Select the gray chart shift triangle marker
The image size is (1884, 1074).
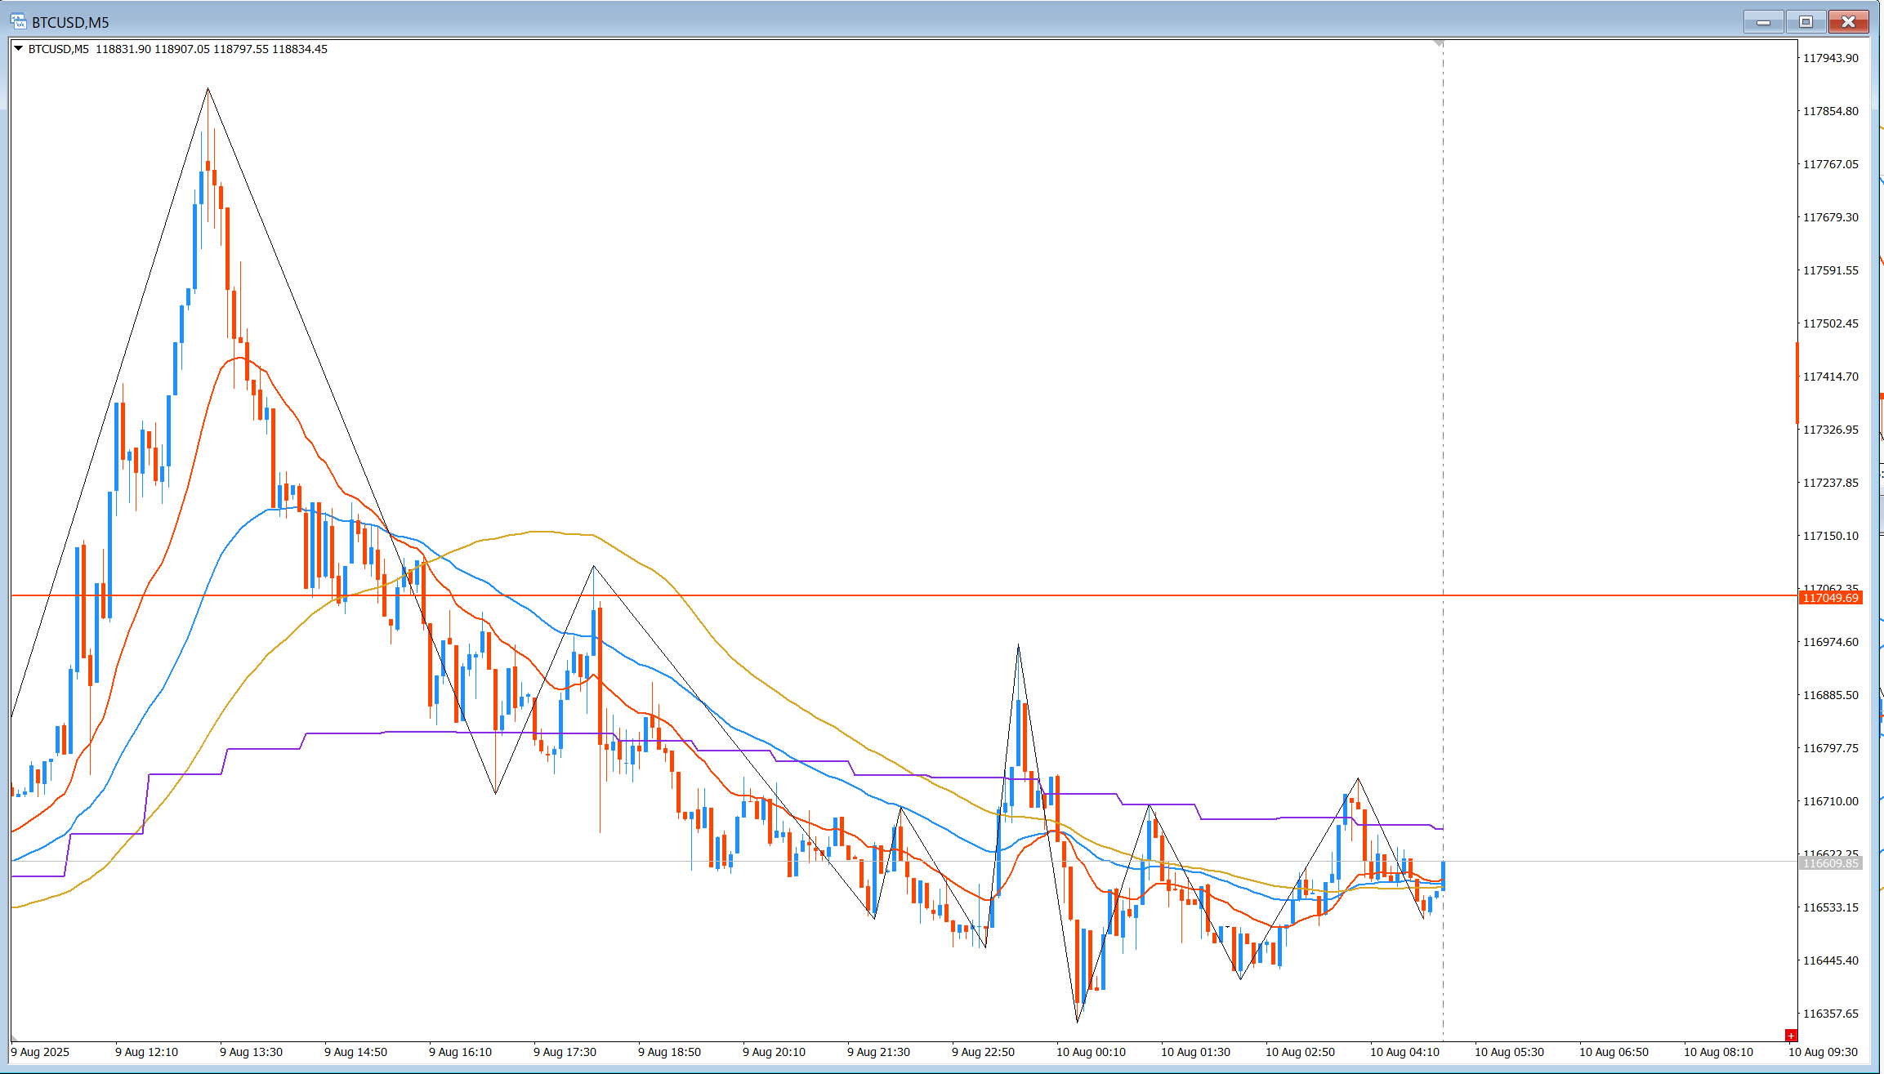(1439, 42)
